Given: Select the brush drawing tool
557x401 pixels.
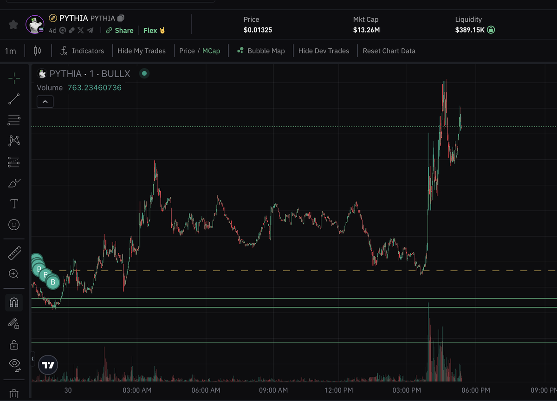Looking at the screenshot, I should pyautogui.click(x=14, y=183).
